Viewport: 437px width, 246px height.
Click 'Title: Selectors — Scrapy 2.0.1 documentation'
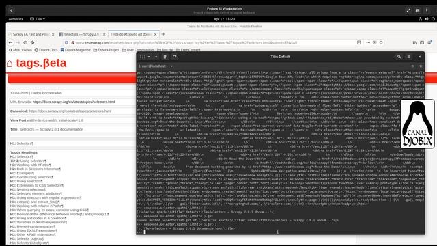pos(46,129)
